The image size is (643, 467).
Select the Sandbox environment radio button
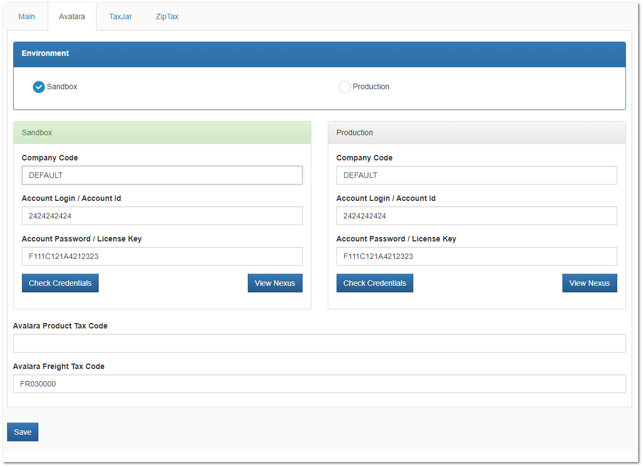pyautogui.click(x=39, y=87)
